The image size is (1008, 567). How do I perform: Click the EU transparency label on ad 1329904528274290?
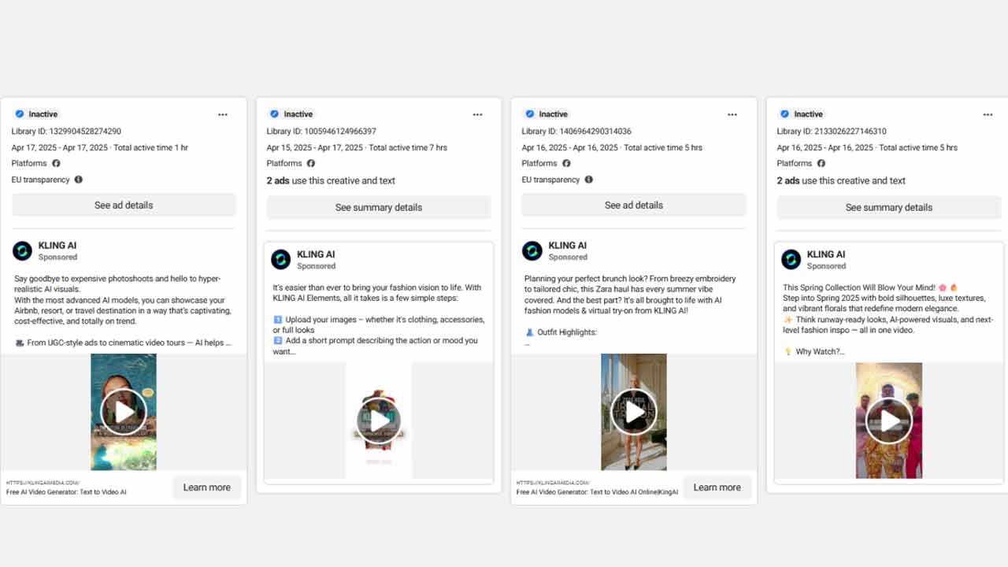(x=41, y=180)
